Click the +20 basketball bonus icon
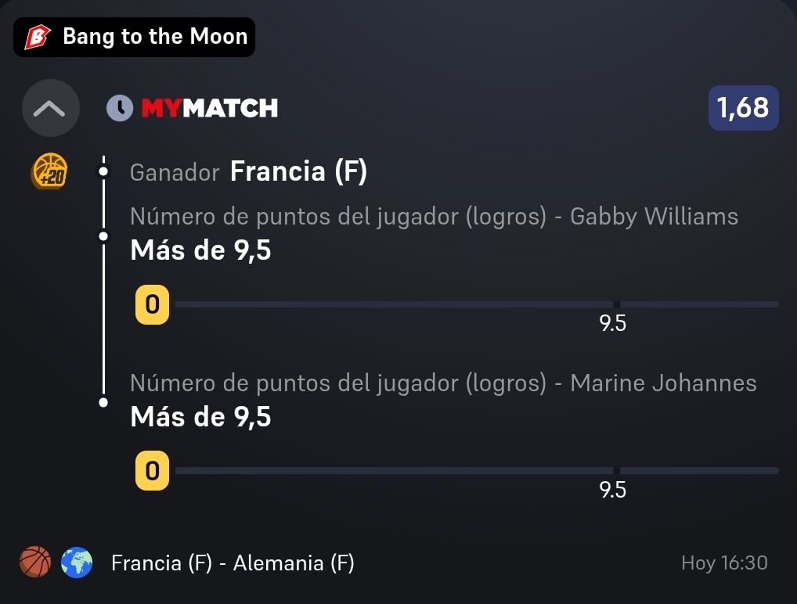The width and height of the screenshot is (797, 604). (49, 171)
